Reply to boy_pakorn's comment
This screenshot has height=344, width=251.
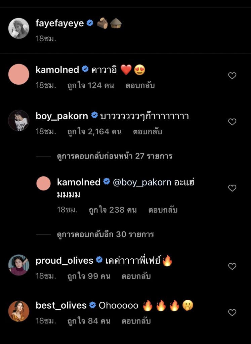coord(148,132)
